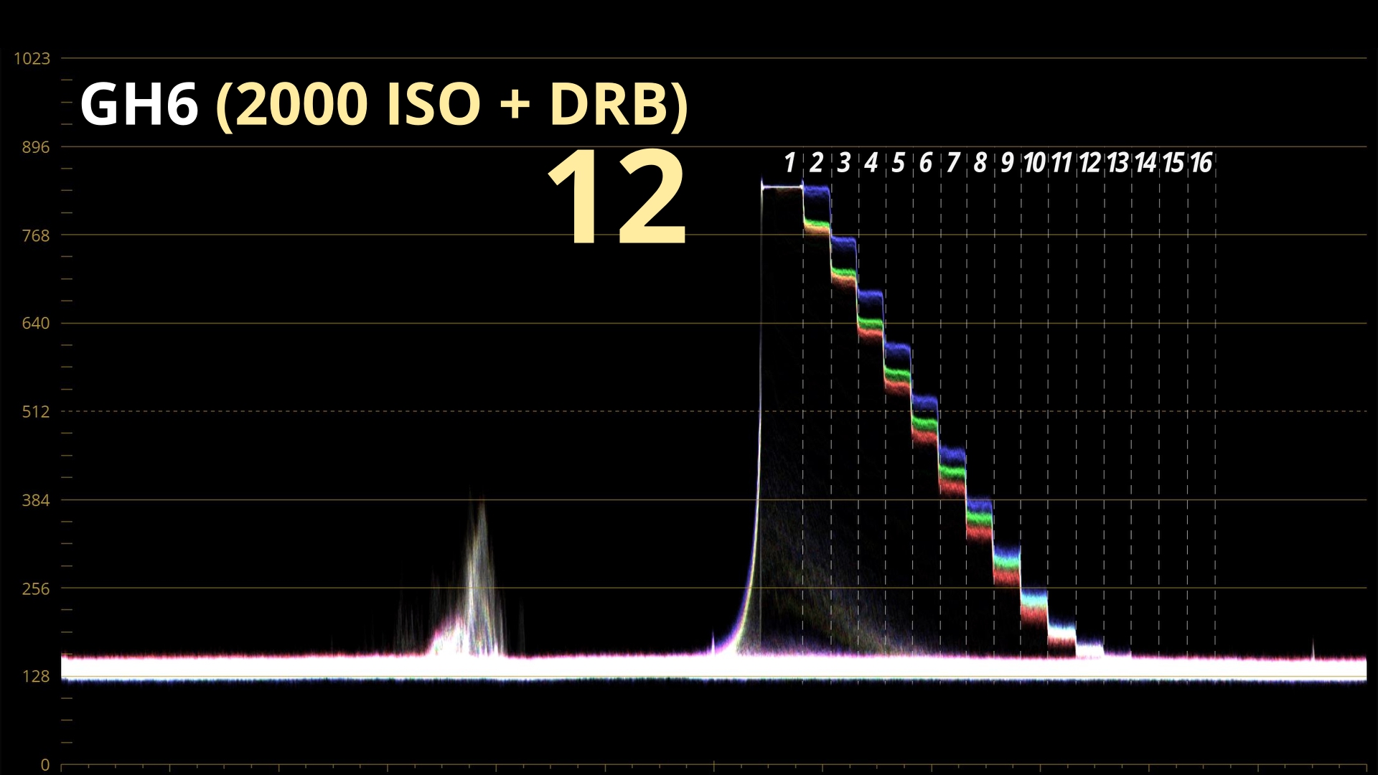Select stop marker number 1
This screenshot has width=1378, height=775.
[x=789, y=164]
